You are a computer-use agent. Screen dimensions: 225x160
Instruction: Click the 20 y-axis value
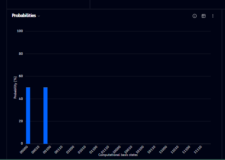(x=21, y=121)
